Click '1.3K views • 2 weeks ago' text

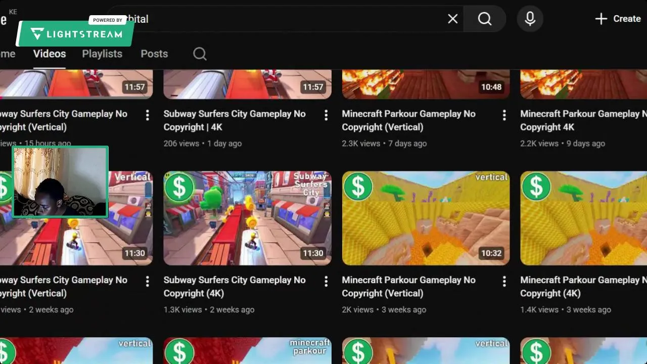tap(209, 310)
